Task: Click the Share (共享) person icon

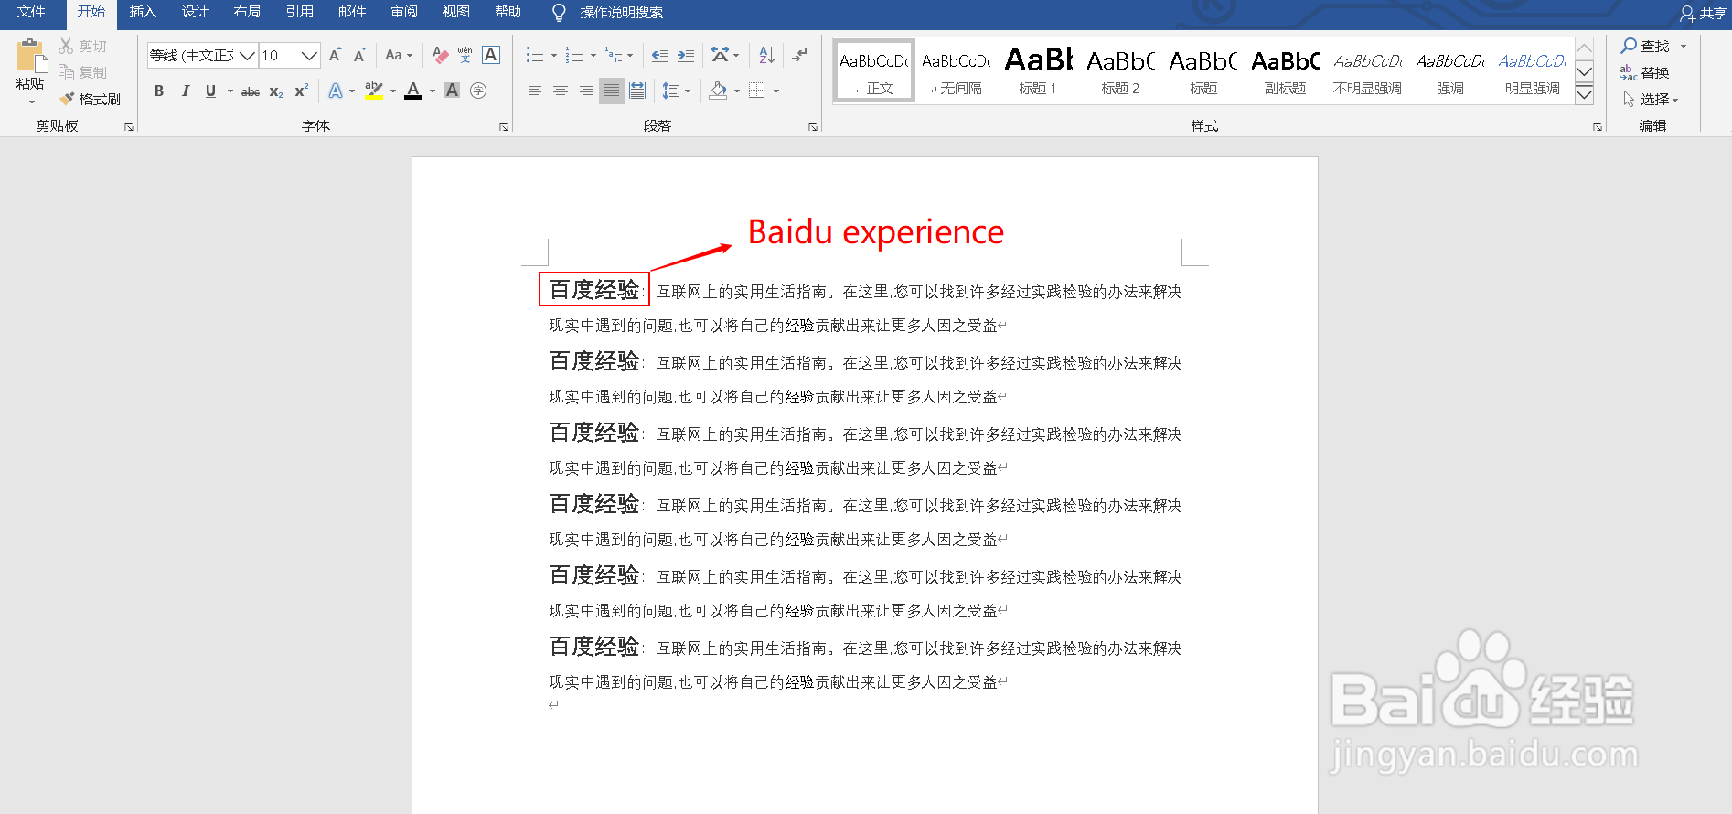Action: [x=1687, y=13]
